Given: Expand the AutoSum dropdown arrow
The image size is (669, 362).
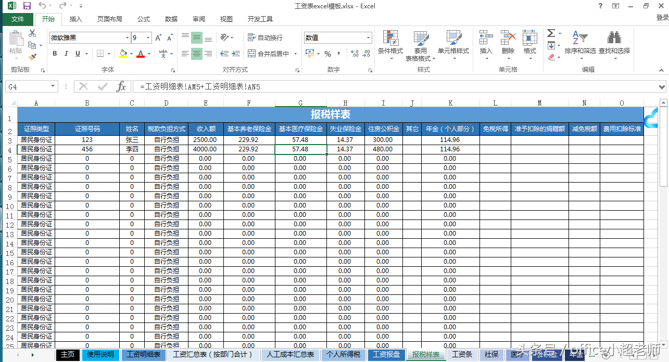Looking at the screenshot, I should (560, 33).
